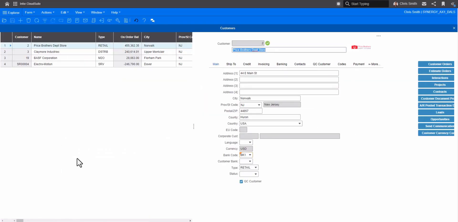Click the grid horizontal scrollbar
Screen dimensions: 458x222
[x=96, y=221]
